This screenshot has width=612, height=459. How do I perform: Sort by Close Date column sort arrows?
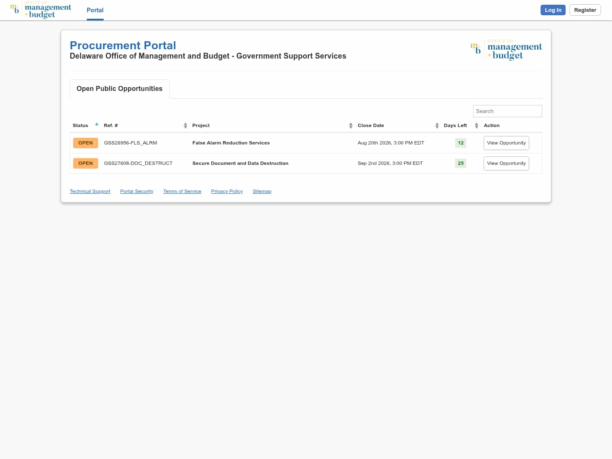pyautogui.click(x=437, y=125)
